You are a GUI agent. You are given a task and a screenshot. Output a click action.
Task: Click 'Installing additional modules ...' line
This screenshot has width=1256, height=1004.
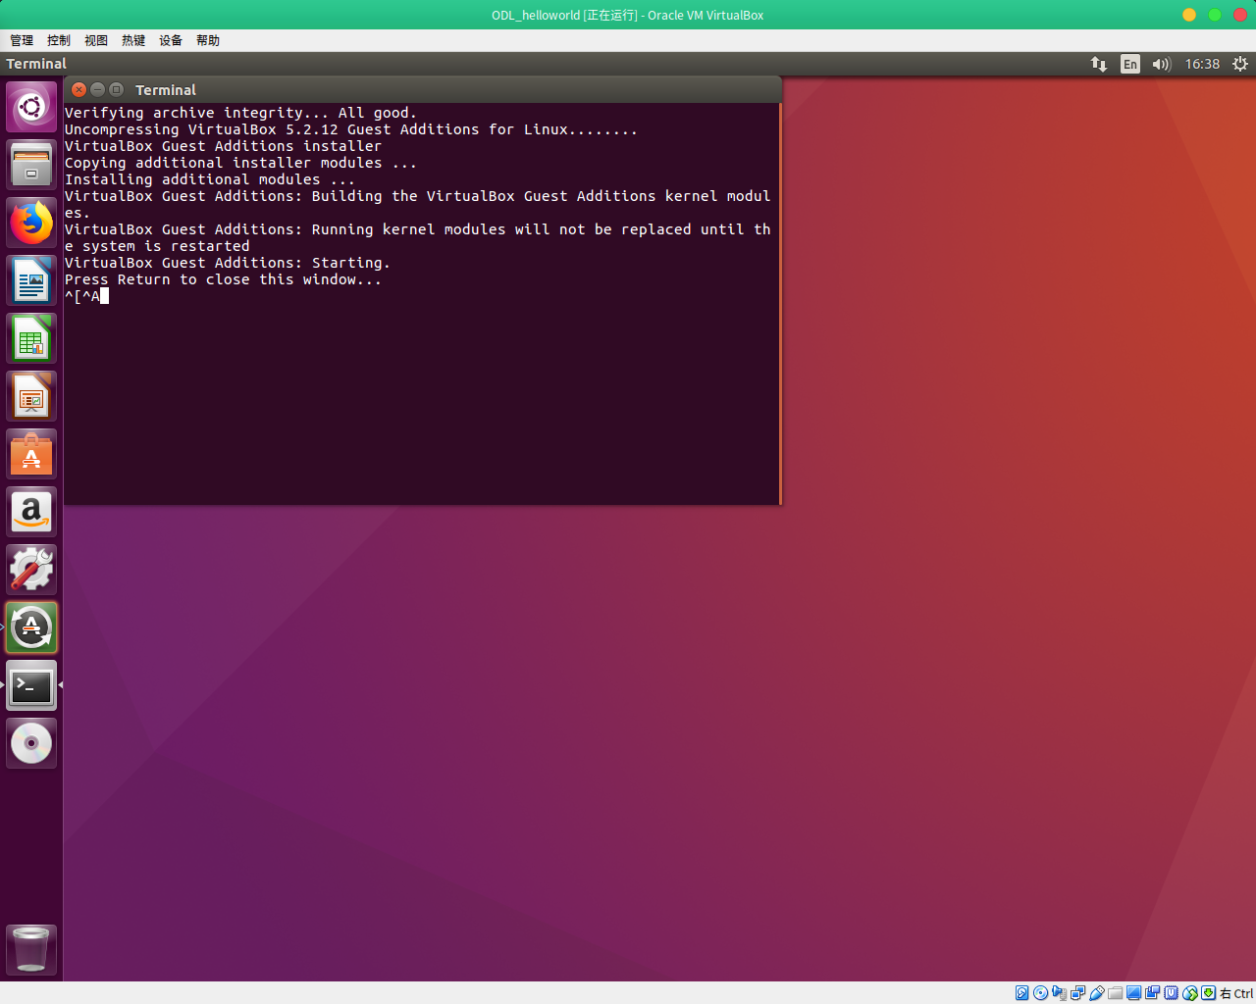210,179
